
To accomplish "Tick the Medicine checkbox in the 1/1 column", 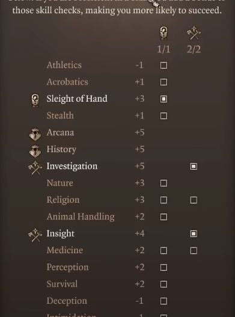I will (x=163, y=250).
